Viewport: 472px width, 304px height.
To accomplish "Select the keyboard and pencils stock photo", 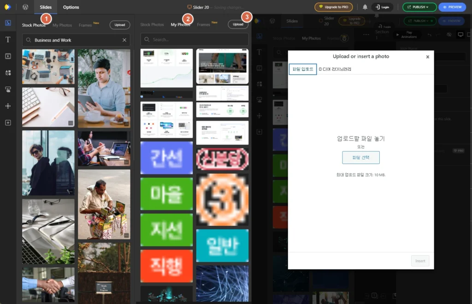I will (48, 107).
